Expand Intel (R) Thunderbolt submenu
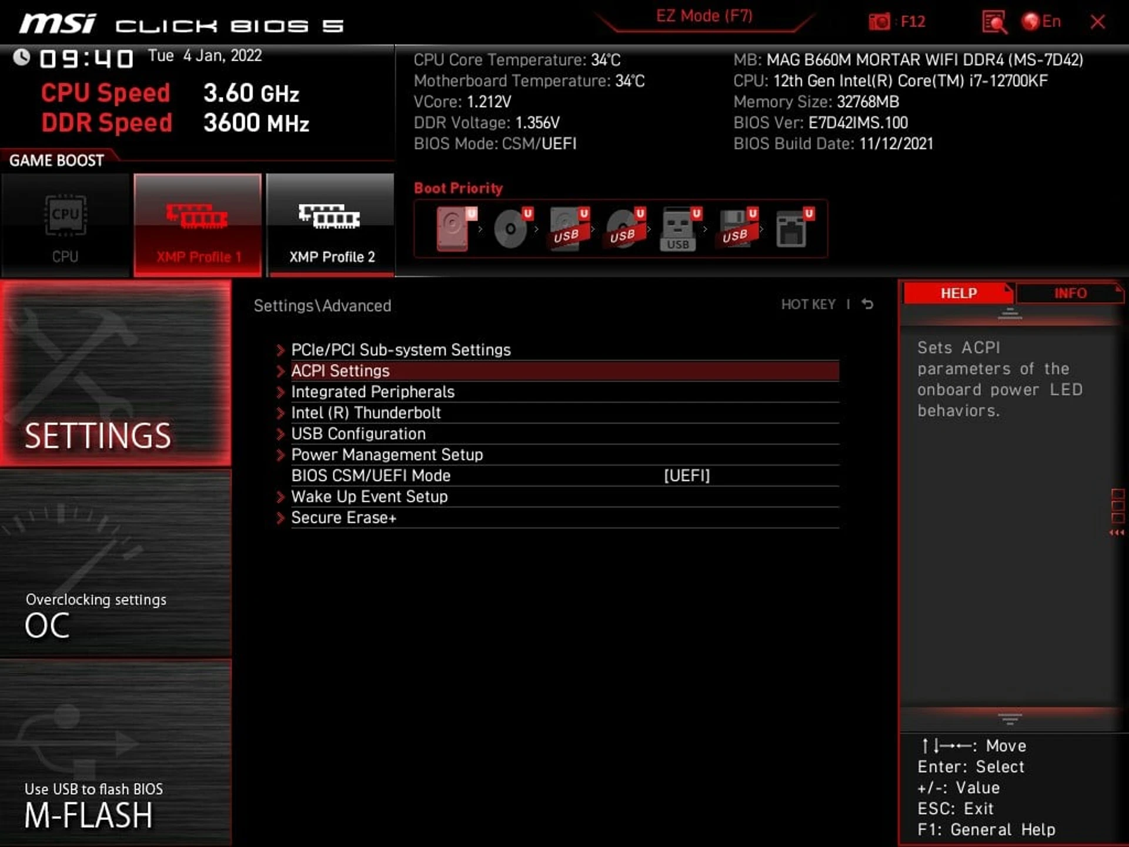The width and height of the screenshot is (1129, 847). click(x=564, y=413)
